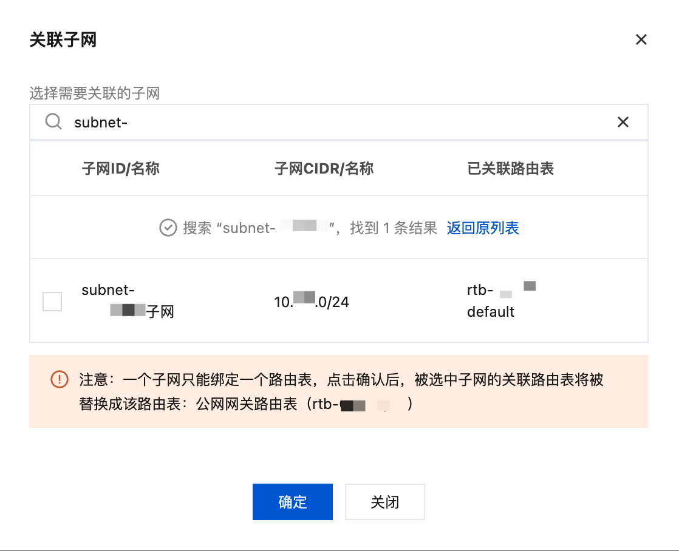
Task: Tick the checkbox for the subnet row
Action: (x=52, y=302)
